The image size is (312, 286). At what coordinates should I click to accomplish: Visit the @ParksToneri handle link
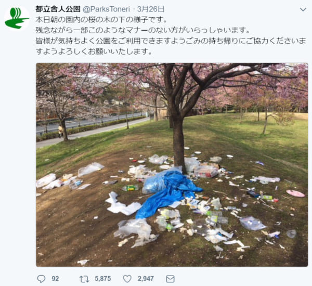[x=106, y=9]
